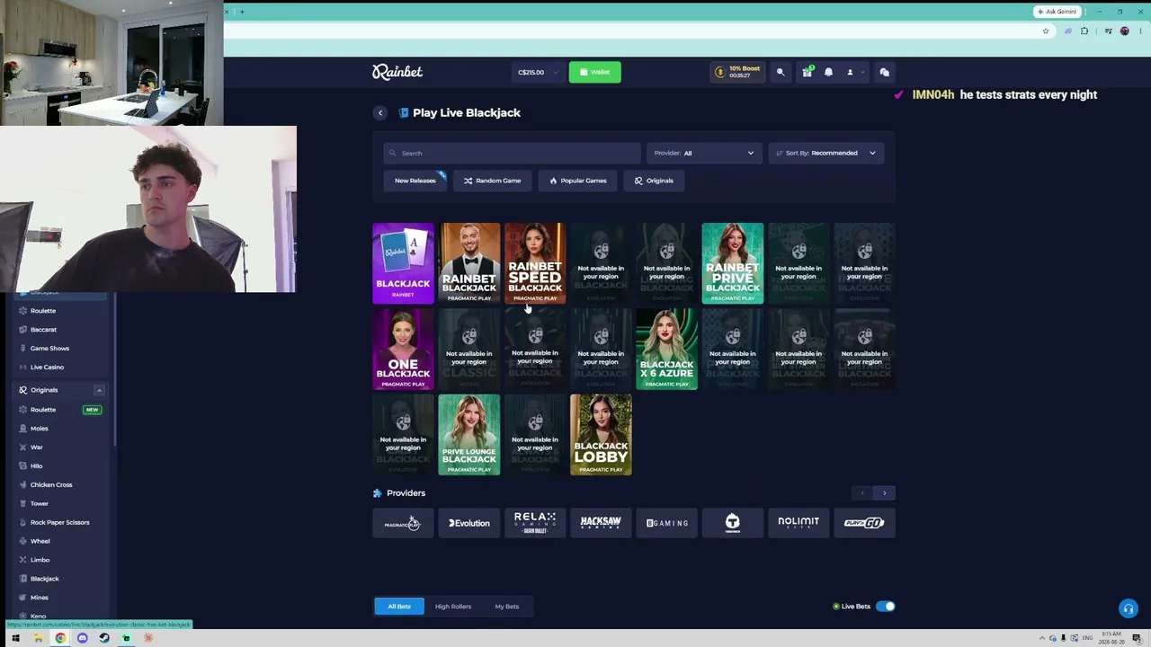Viewport: 1151px width, 647px height.
Task: Show previous providers with the left arrow
Action: coord(862,493)
